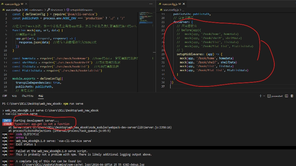Switch to the Output panel tab
This screenshot has height=166, width=296.
pyautogui.click(x=15, y=96)
